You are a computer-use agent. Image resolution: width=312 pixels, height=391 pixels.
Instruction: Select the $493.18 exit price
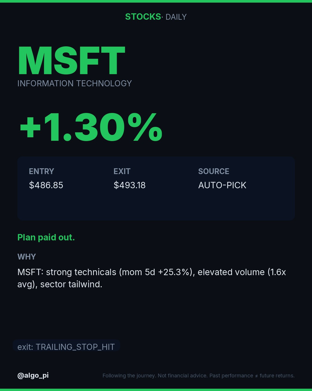point(130,185)
